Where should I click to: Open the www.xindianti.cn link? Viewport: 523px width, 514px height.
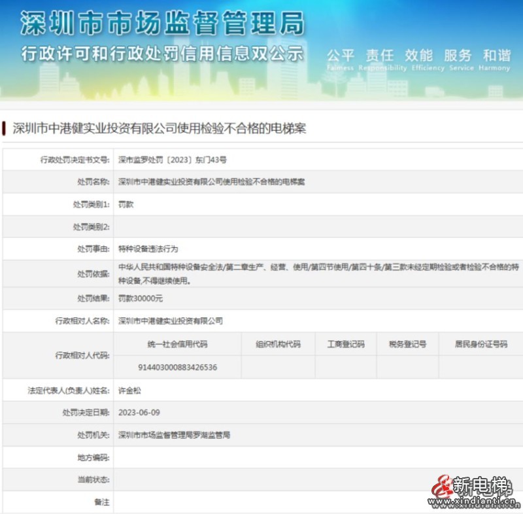tap(469, 502)
